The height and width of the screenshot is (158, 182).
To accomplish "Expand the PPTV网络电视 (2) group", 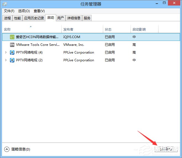I will pos(6,60).
